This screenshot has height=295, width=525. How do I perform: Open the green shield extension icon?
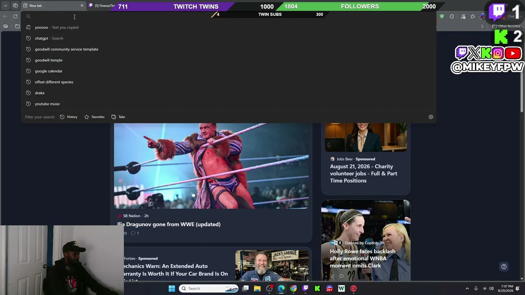[x=442, y=16]
